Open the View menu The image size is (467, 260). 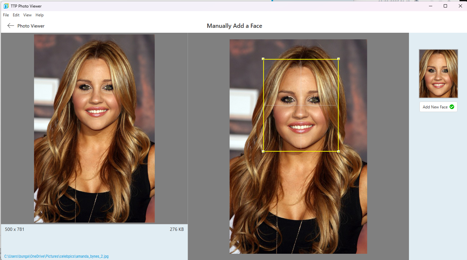27,15
